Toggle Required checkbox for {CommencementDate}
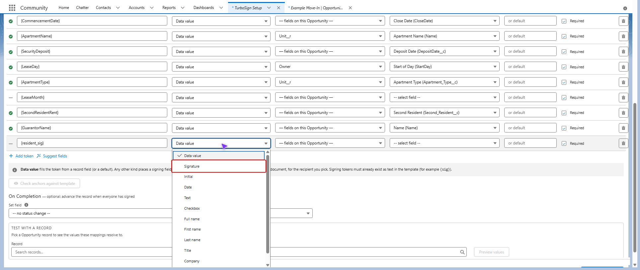 564,21
